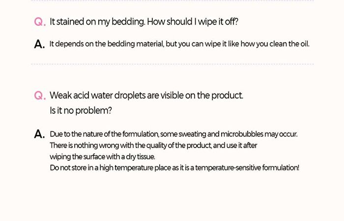
Task: Click the dotted divider at the top
Action: [172, 0]
